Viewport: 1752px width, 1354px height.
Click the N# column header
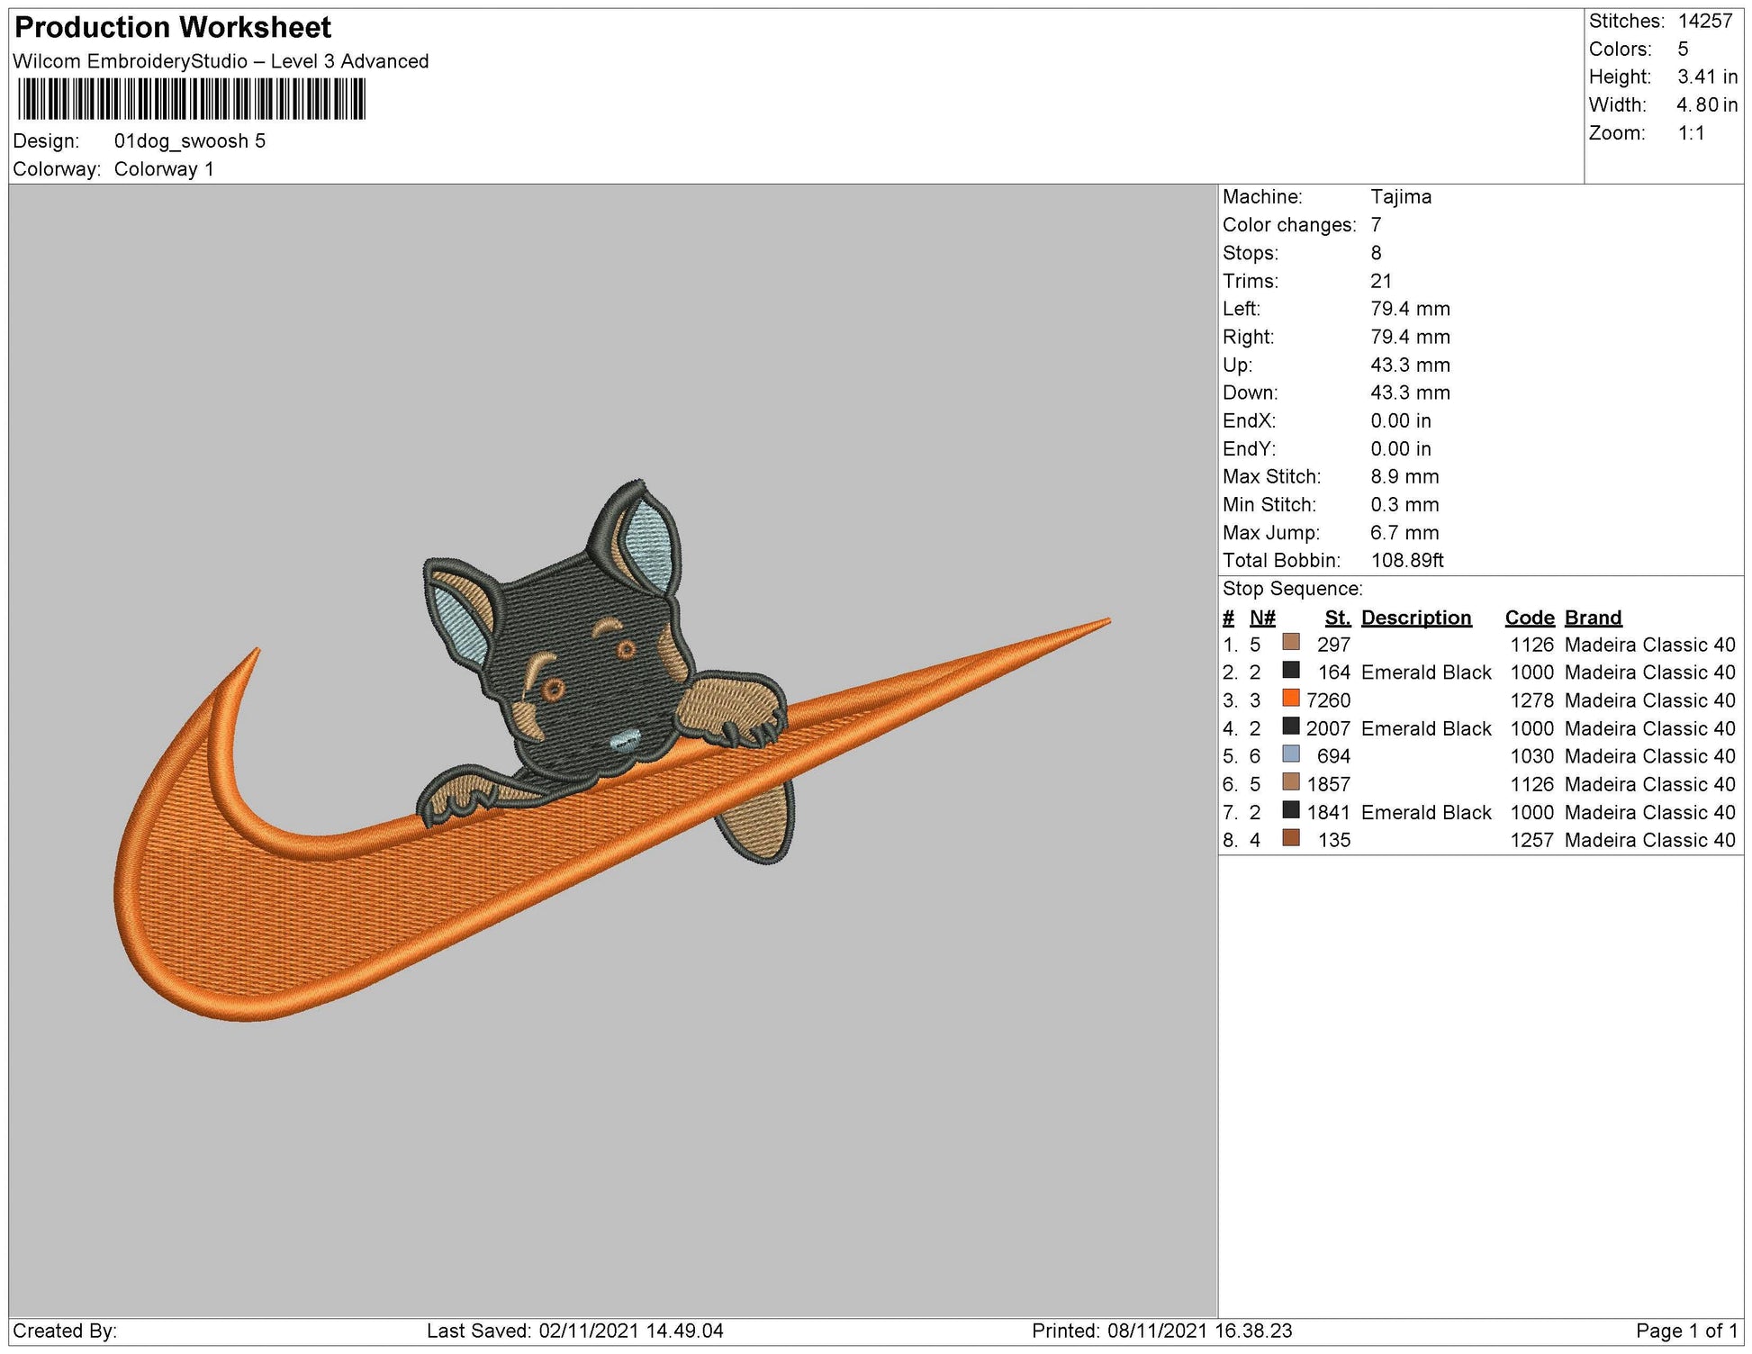(1264, 618)
